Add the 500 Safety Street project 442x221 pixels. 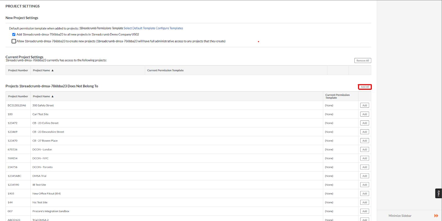365,105
